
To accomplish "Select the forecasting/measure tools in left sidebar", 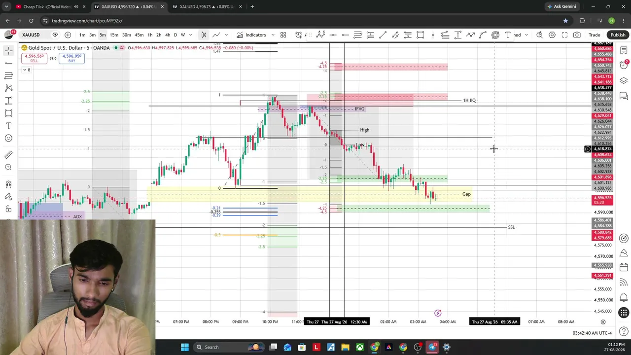I will click(x=8, y=101).
